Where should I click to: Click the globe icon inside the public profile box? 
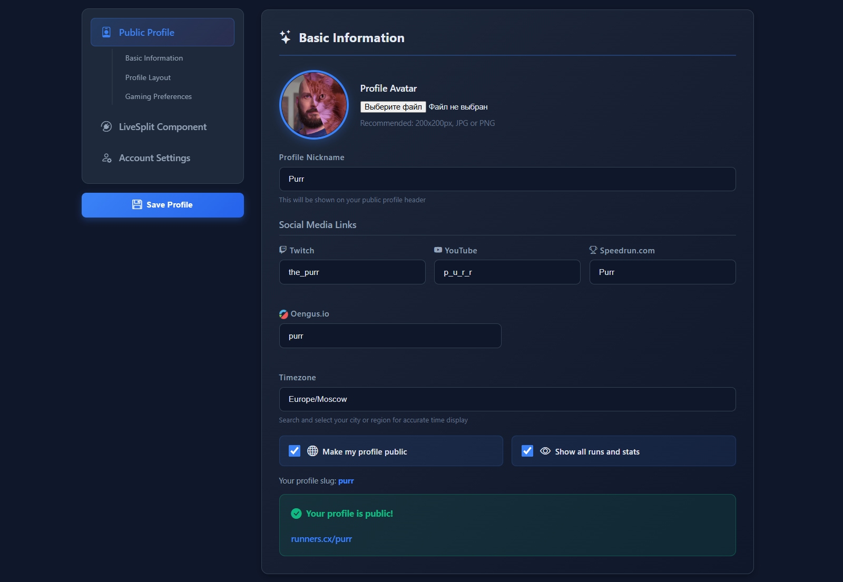tap(312, 451)
